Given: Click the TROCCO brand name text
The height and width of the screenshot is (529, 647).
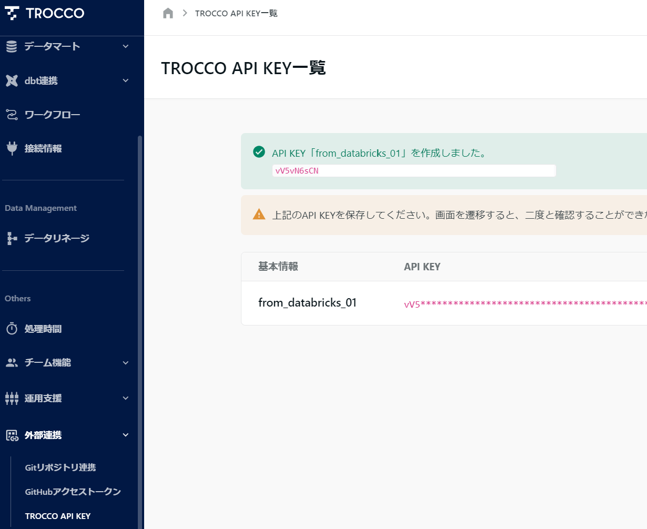Looking at the screenshot, I should [x=55, y=13].
